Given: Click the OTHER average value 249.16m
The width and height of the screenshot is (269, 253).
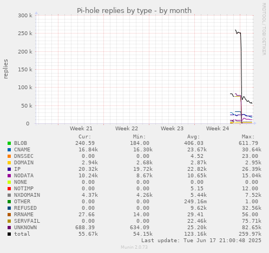Looking at the screenshot, I should pyautogui.click(x=195, y=202).
